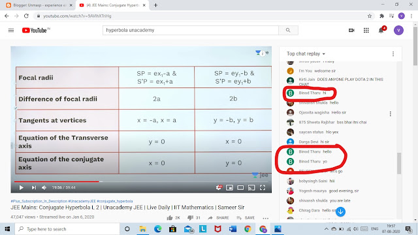Open the Windows Start menu
Image resolution: width=418 pixels, height=235 pixels.
coord(7,229)
